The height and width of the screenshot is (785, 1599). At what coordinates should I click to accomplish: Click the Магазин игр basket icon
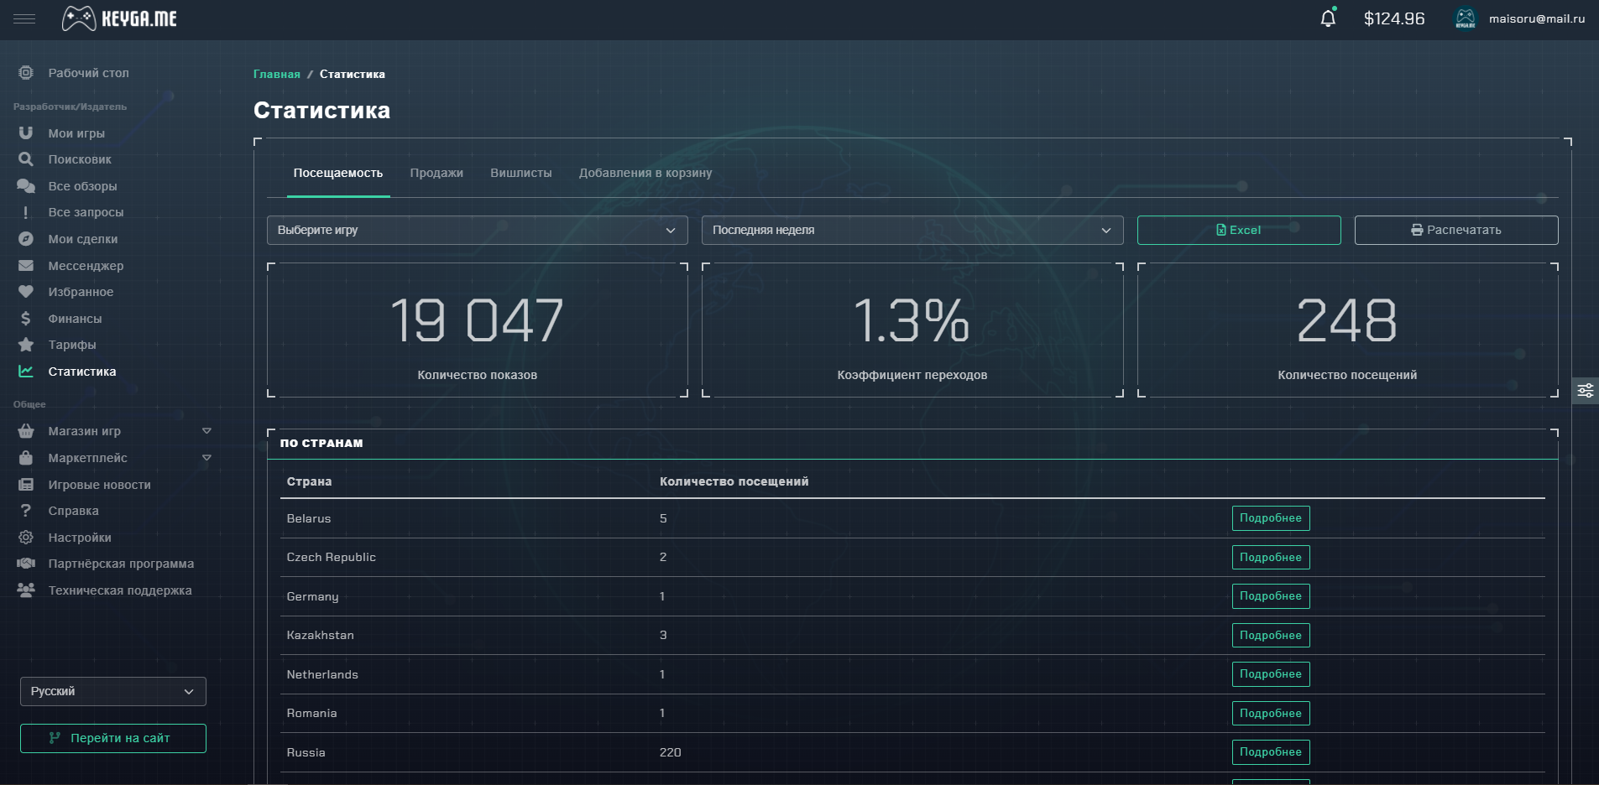(26, 431)
